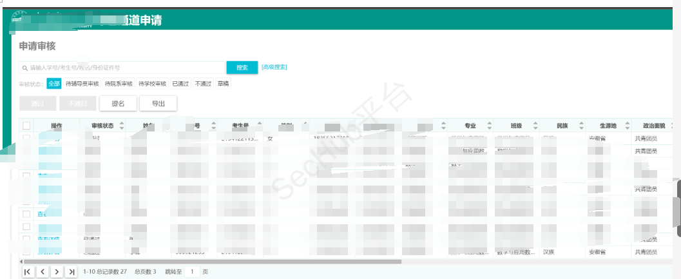Jump to the last page of records
Viewport: 681px width, 279px height.
72,272
